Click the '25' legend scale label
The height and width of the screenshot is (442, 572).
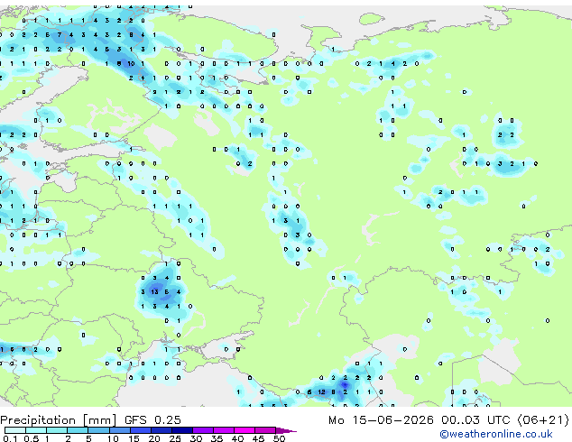(175, 438)
